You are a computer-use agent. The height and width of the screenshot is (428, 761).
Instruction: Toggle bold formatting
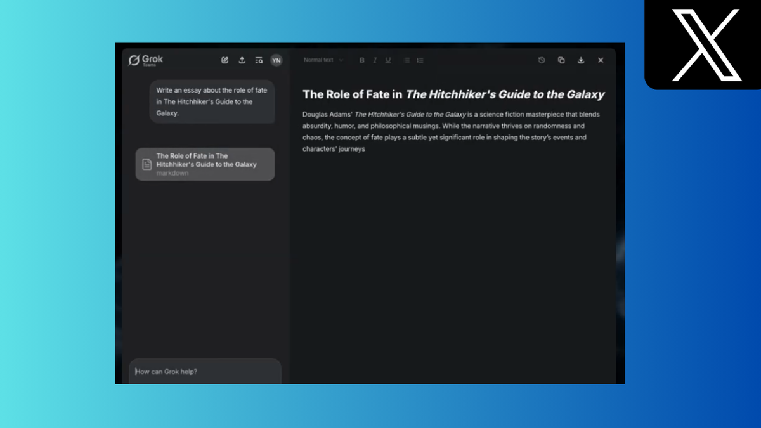coord(361,60)
